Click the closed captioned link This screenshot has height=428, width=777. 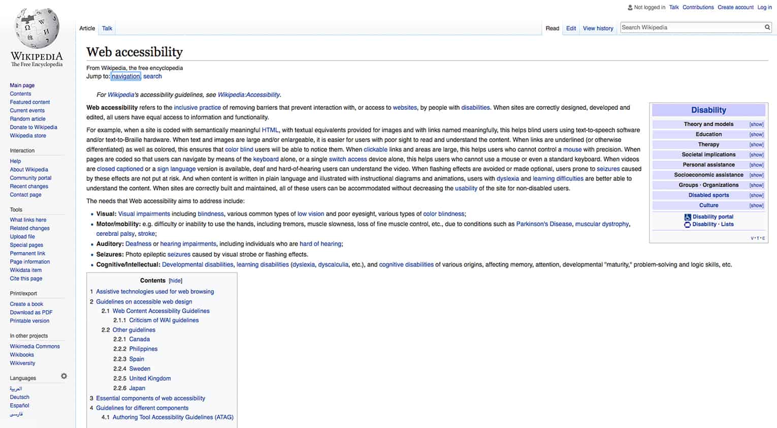coord(120,169)
